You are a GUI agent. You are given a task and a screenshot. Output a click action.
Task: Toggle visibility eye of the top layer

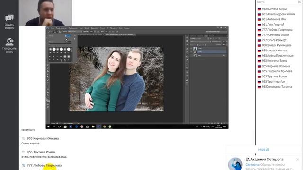(191, 49)
